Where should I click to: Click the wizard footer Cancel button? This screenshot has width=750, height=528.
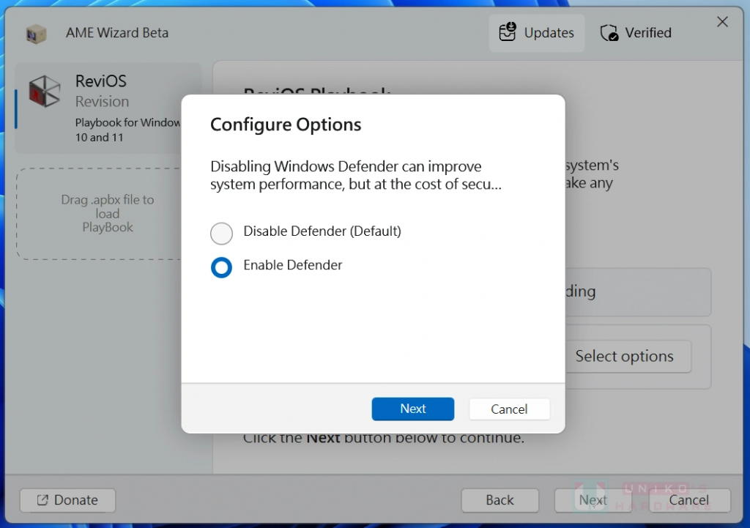pos(689,500)
